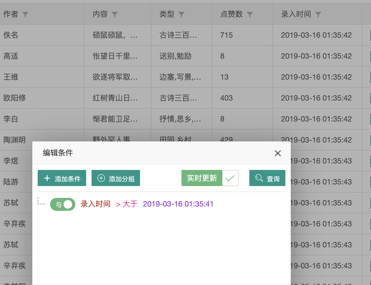Toggle the 与 condition switch

click(62, 204)
